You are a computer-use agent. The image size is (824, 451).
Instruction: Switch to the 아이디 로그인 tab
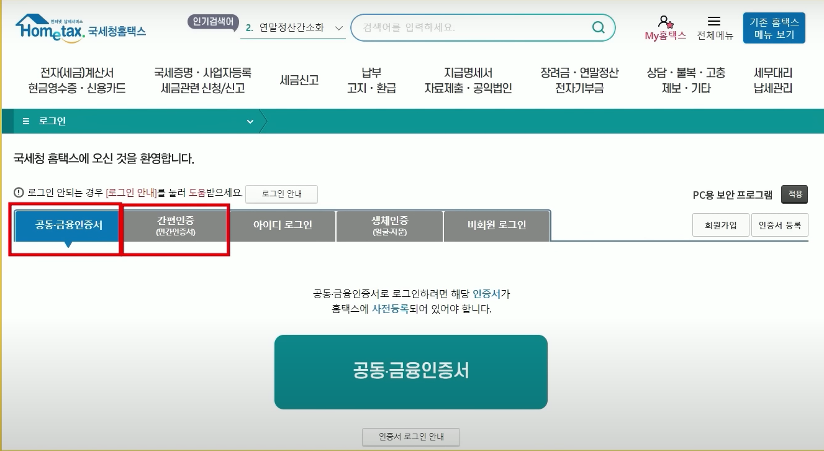tap(282, 225)
